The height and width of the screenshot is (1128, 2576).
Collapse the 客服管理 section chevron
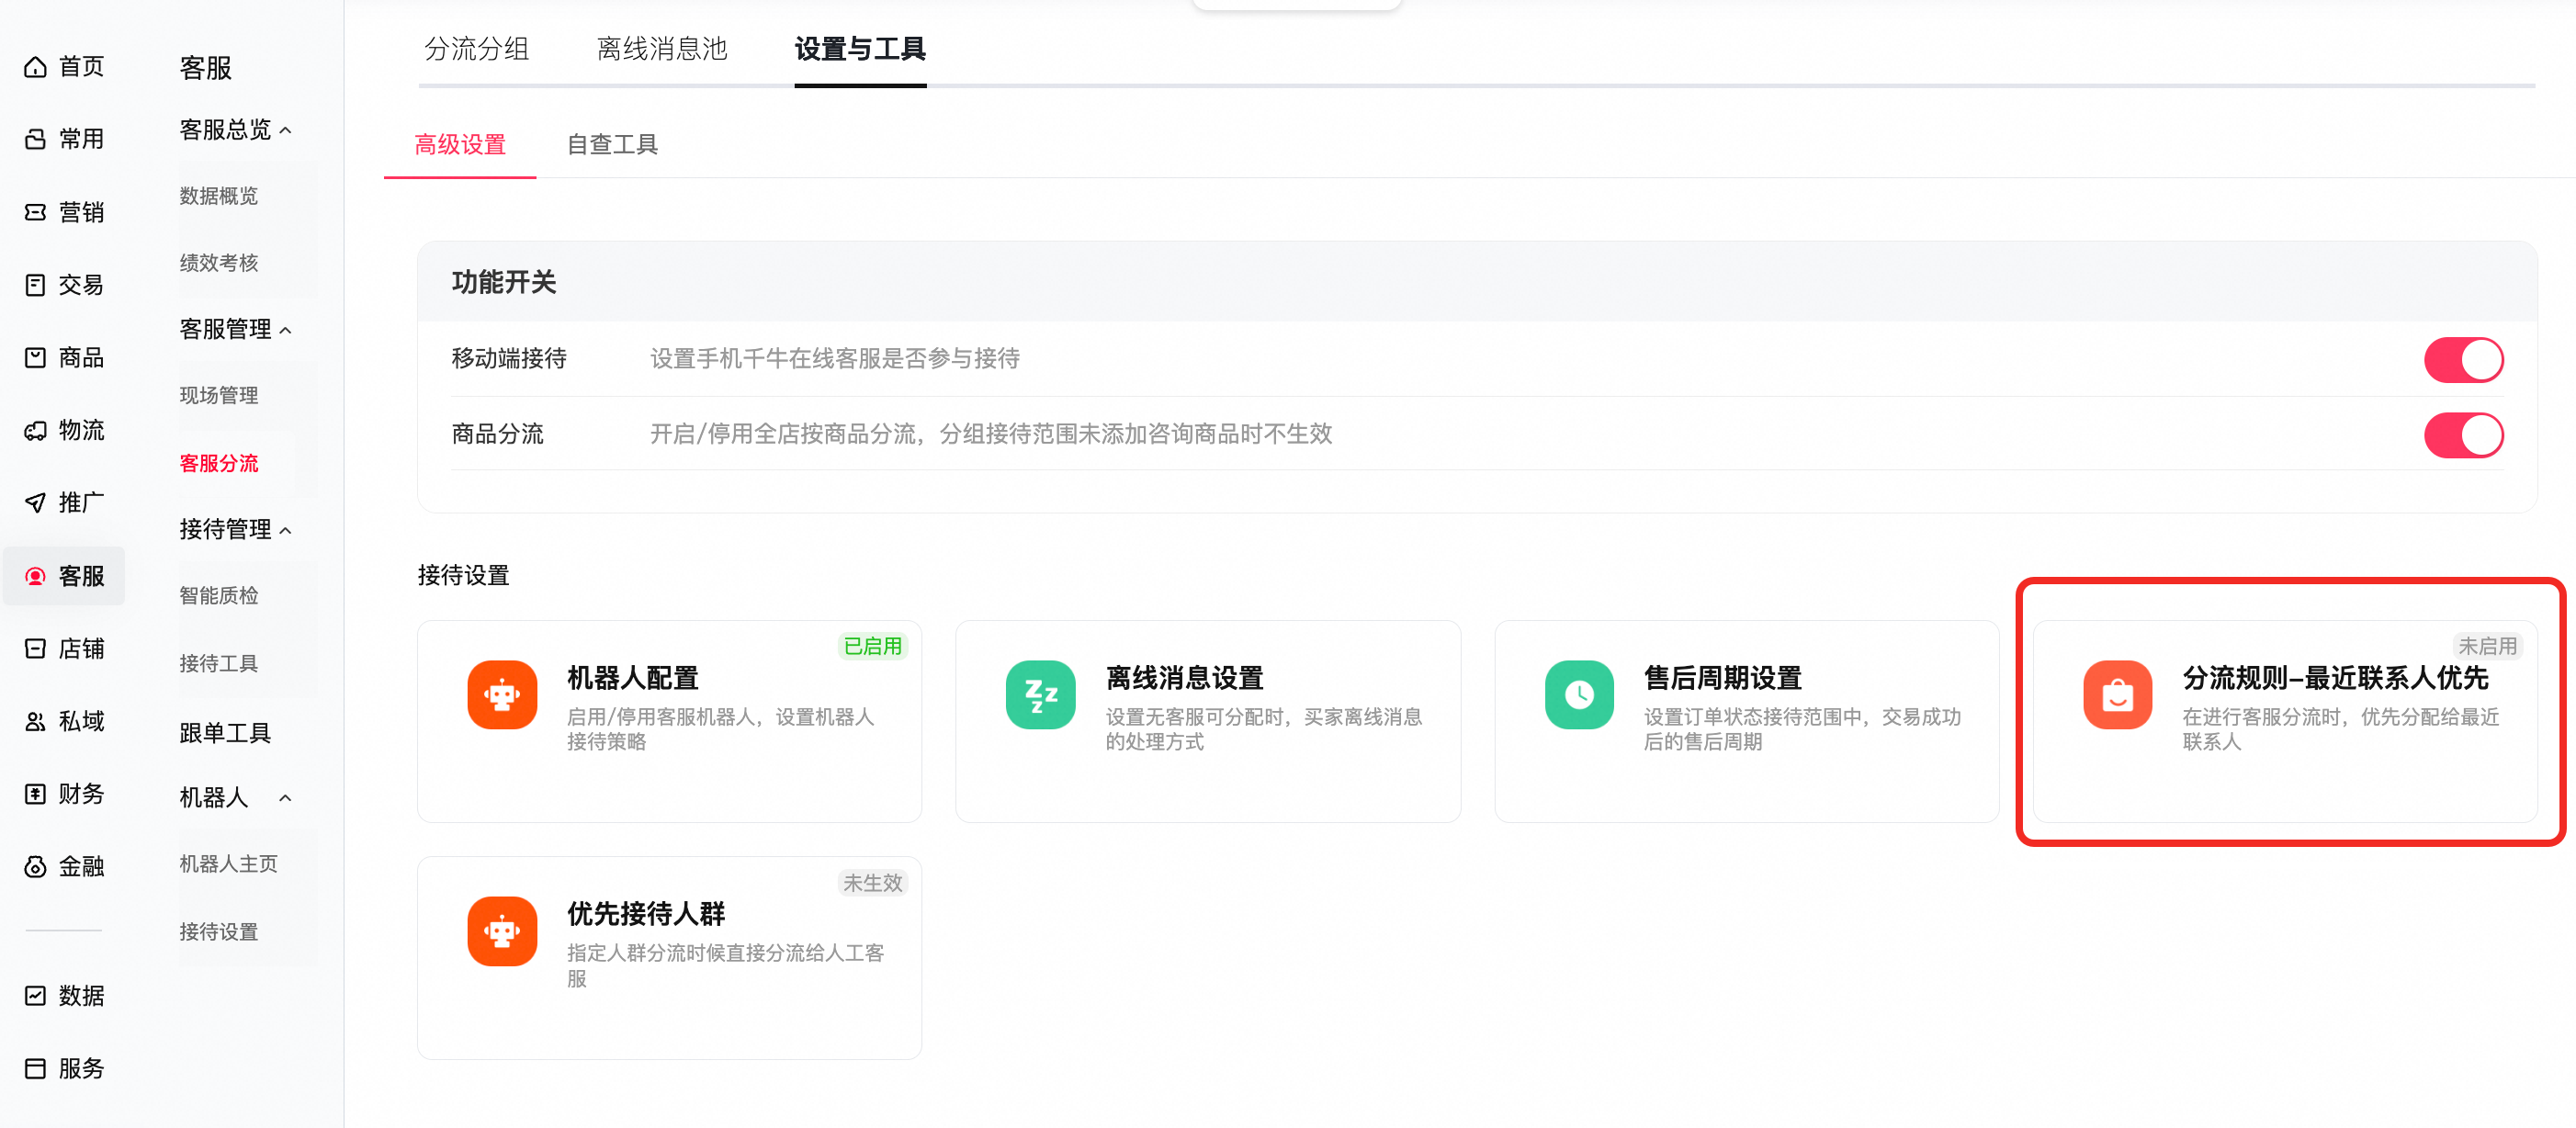pos(286,330)
